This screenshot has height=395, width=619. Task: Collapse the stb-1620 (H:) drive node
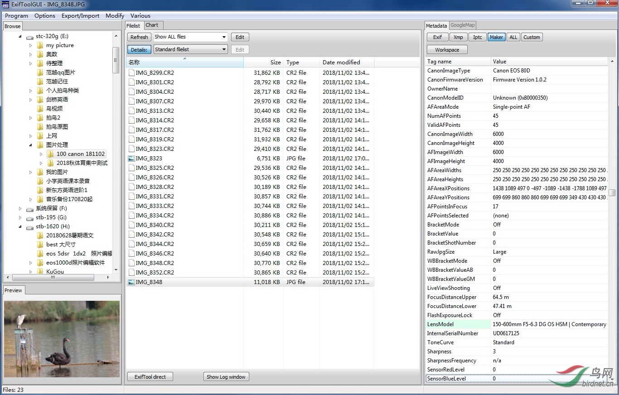[20, 226]
